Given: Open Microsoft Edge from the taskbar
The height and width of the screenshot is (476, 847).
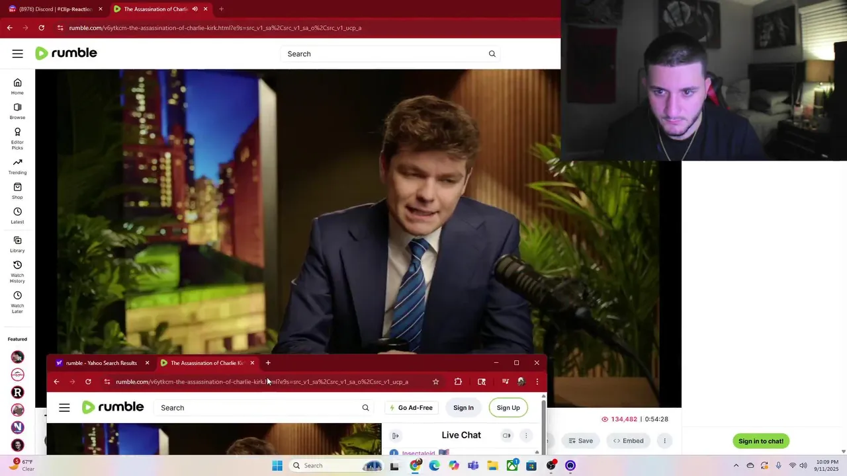Looking at the screenshot, I should 434,465.
